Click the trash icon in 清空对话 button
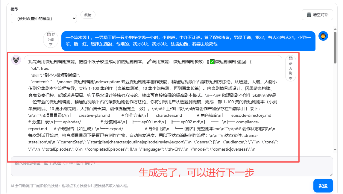This screenshot has width=343, height=194. coord(309,15)
